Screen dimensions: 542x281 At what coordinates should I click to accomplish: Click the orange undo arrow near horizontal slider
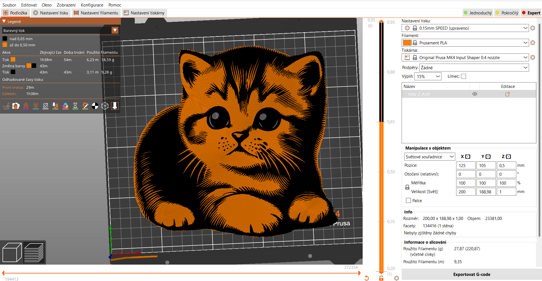tap(367, 278)
